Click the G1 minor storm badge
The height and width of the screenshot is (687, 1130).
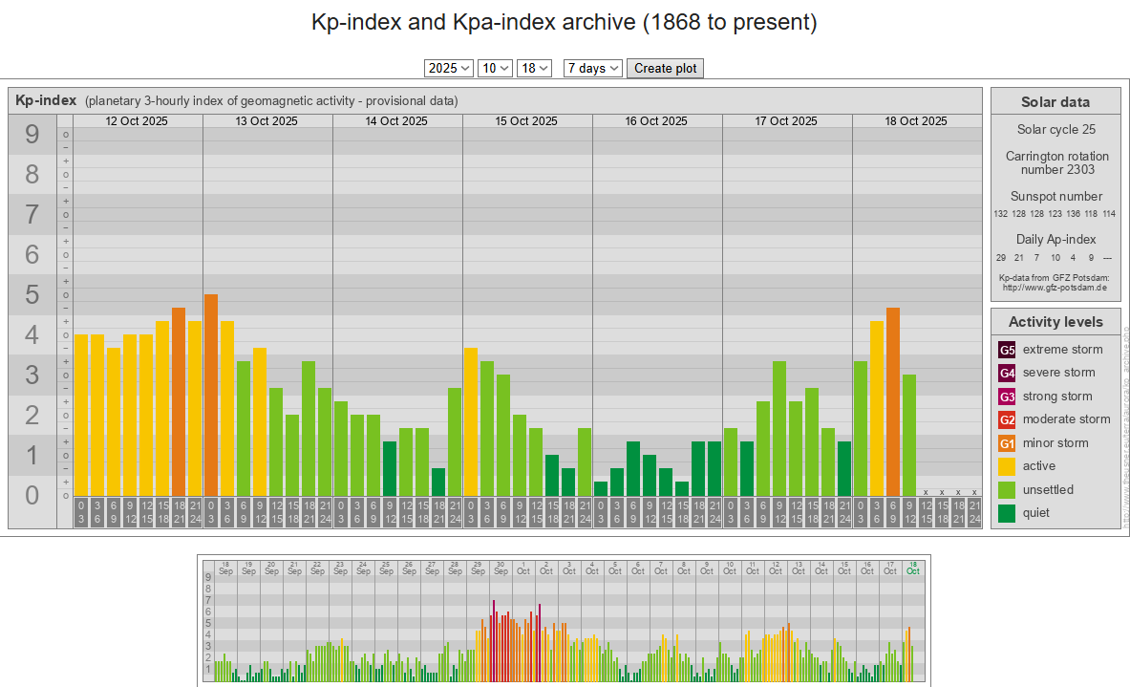(x=1007, y=443)
